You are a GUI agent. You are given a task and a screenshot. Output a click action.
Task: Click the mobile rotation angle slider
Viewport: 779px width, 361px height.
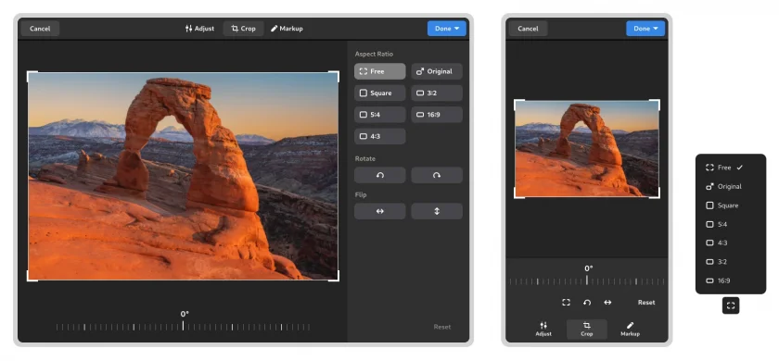click(587, 281)
